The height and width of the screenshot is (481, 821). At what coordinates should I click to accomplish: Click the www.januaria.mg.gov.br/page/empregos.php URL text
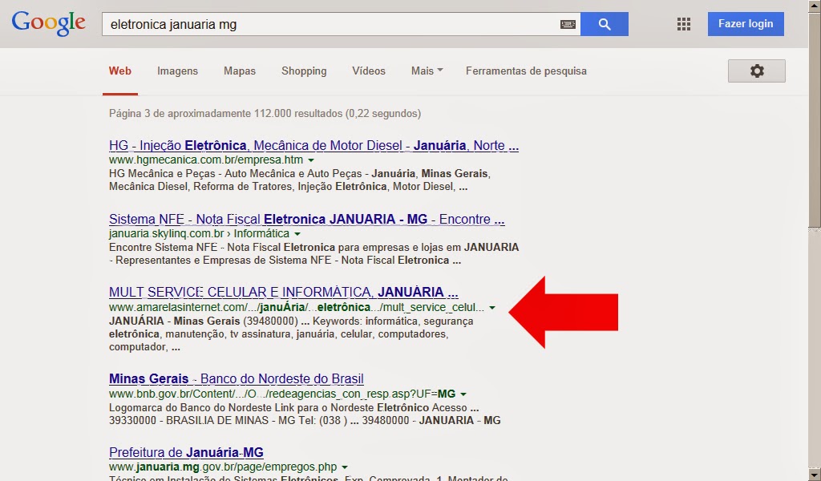(223, 467)
